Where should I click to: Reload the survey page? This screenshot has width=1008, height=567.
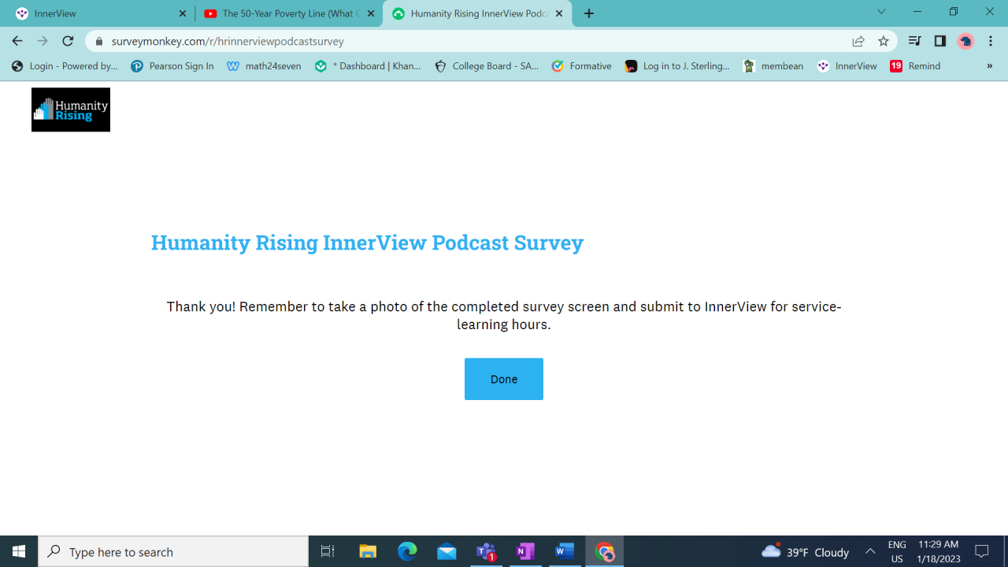[68, 41]
